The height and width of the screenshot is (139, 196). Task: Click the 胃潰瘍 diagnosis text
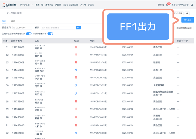pos(157,116)
